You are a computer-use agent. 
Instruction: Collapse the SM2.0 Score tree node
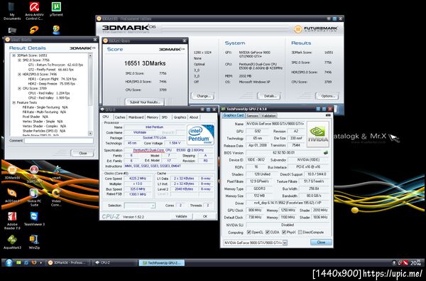click(x=19, y=60)
